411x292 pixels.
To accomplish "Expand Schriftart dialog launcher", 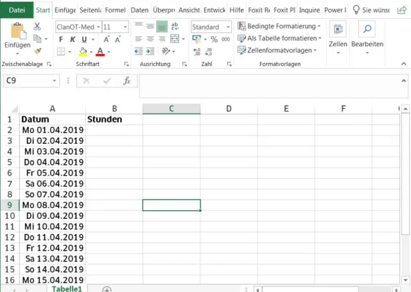I will click(127, 64).
